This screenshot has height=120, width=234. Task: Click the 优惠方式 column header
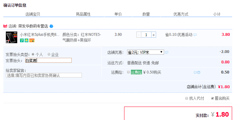(x=181, y=14)
